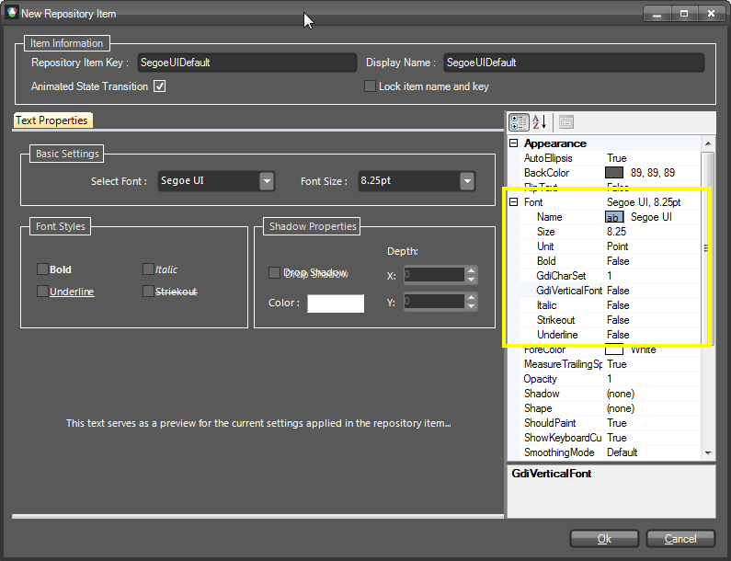731x561 pixels.
Task: Decrease shadow depth X value
Action: pos(472,279)
